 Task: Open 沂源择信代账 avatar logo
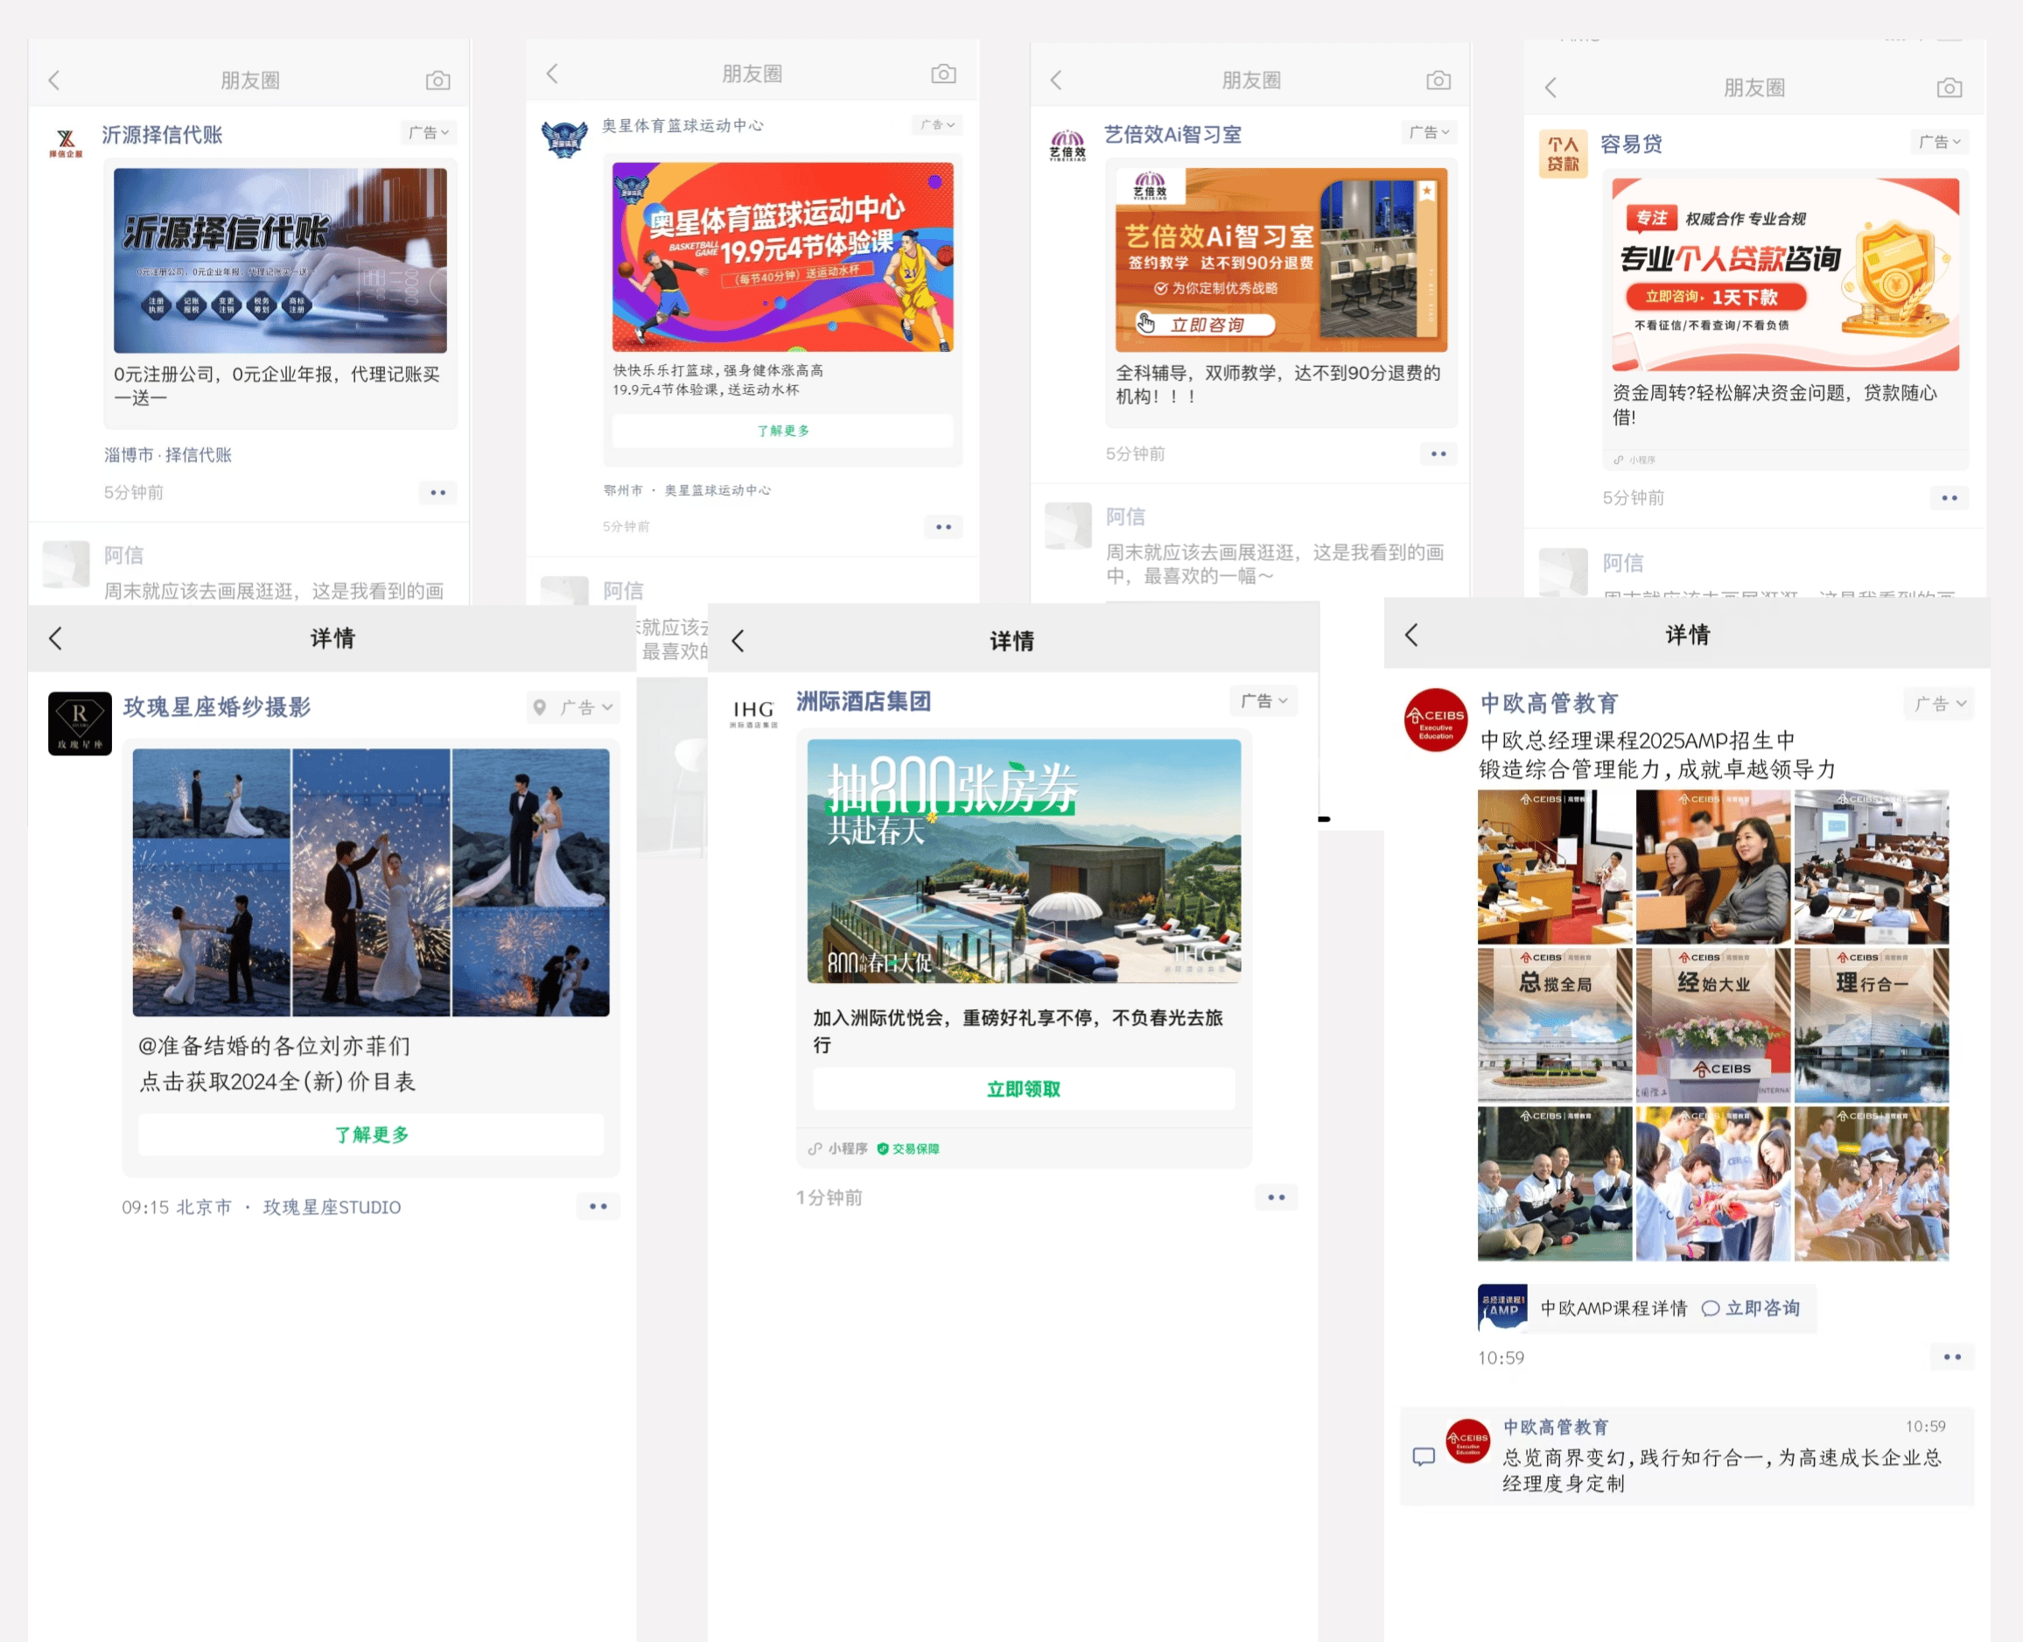[66, 143]
